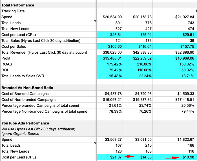The height and width of the screenshot is (161, 197).
Task: Click profit value $10,969.06
Action: [174, 58]
